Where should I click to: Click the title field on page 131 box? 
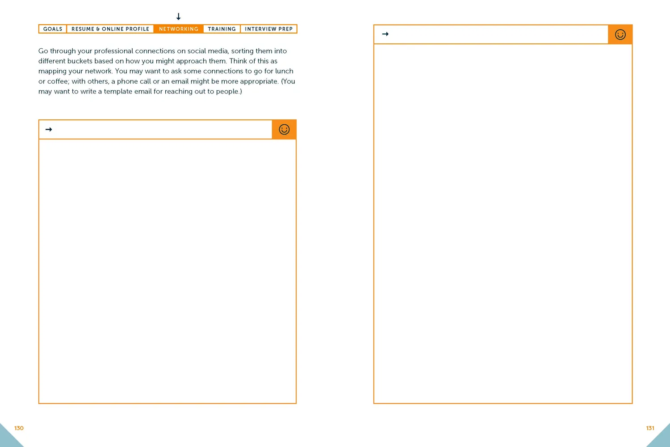point(491,34)
